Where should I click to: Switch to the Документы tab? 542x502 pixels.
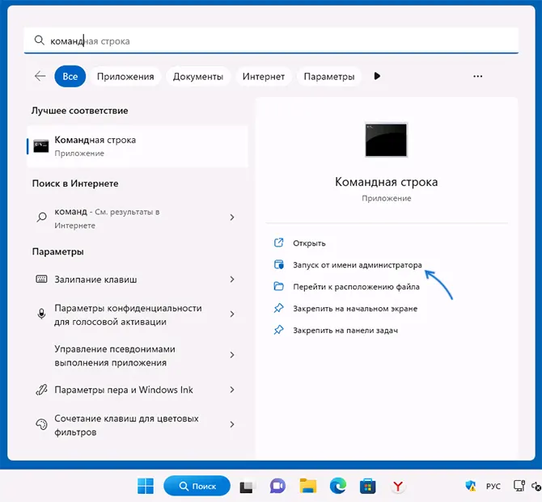(198, 76)
